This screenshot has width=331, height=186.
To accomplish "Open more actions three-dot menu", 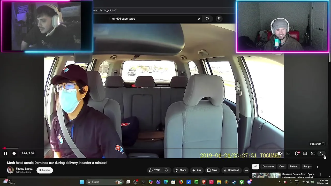I will [246, 170].
